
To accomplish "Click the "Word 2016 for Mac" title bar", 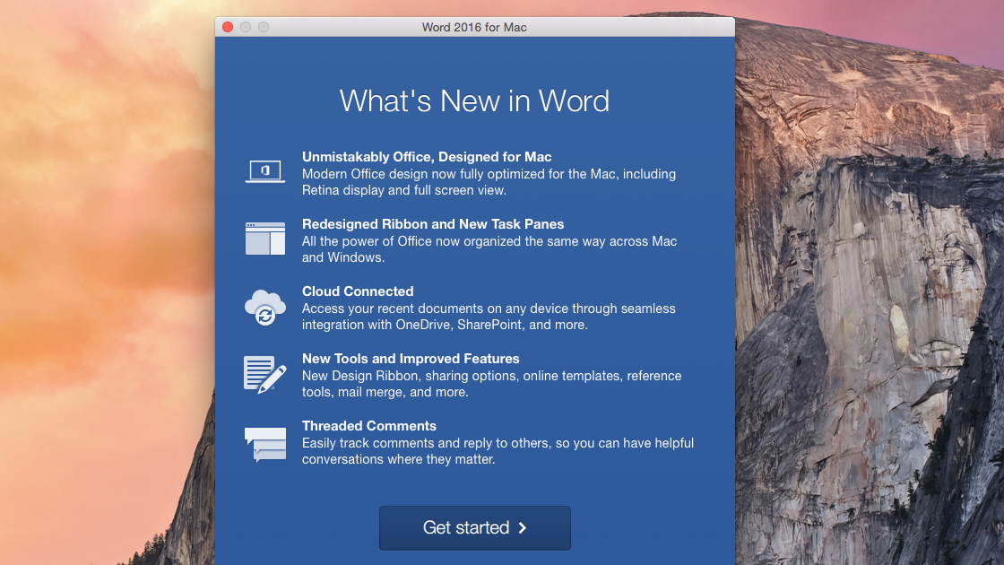I will [474, 27].
